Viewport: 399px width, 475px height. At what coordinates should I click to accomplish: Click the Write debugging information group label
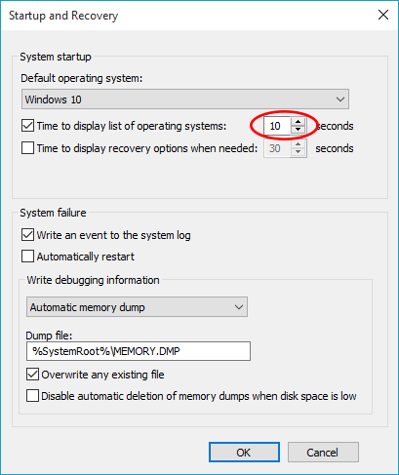point(93,280)
